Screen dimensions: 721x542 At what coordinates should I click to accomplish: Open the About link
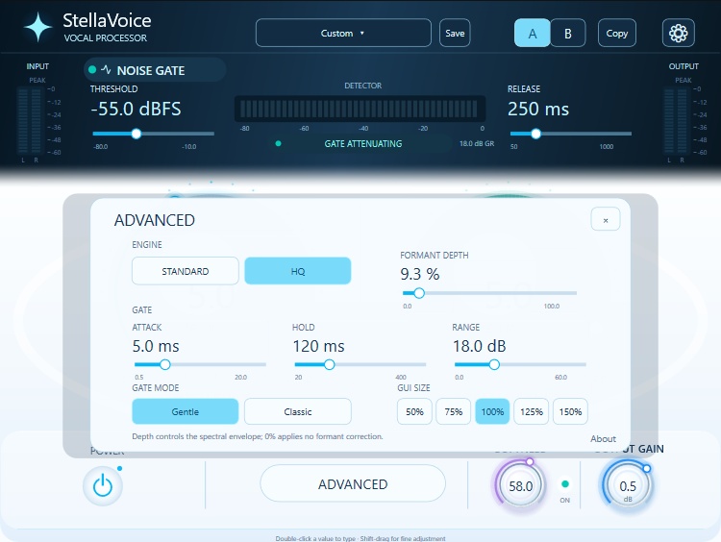603,438
